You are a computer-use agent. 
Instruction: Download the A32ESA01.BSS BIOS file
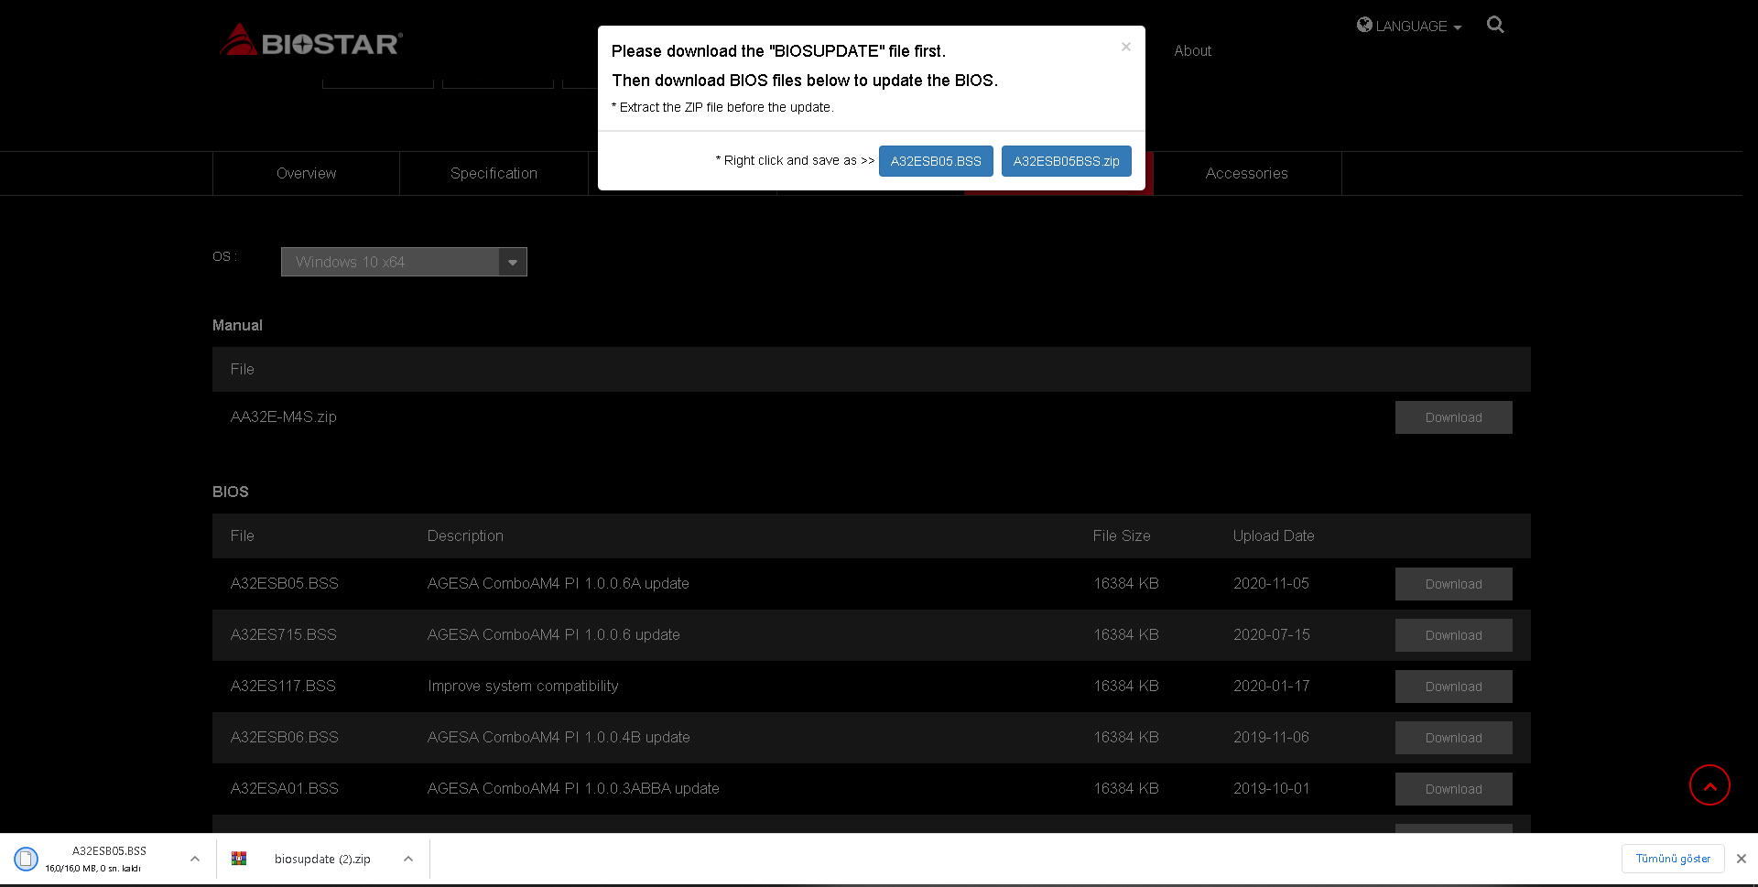(1454, 789)
